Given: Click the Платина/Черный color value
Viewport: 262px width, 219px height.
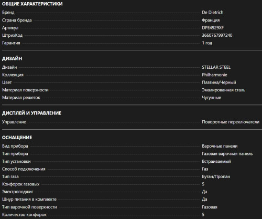Looking at the screenshot, I should point(219,82).
